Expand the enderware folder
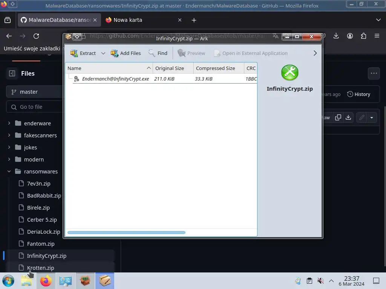Image resolution: width=386 pixels, height=289 pixels. (x=9, y=123)
